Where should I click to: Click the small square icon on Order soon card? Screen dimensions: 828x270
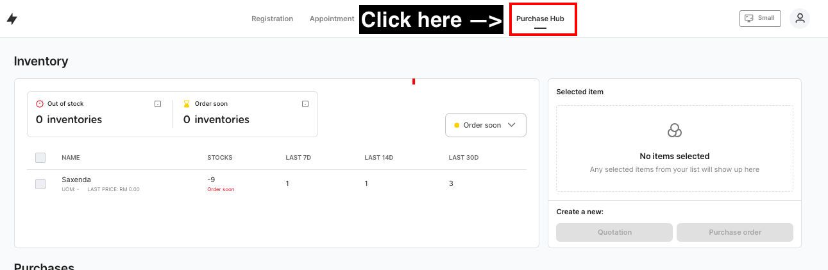[305, 104]
